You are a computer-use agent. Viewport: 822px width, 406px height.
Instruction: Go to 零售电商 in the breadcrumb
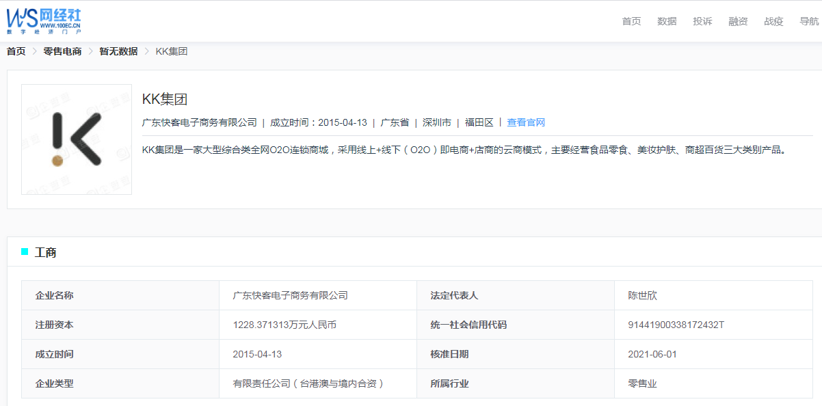point(62,51)
